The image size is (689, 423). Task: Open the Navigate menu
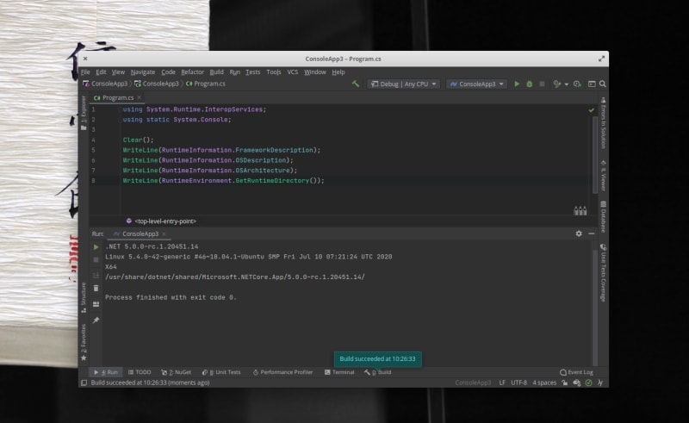(x=143, y=72)
